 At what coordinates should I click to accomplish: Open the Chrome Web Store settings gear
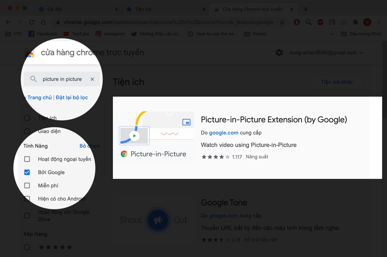279,53
